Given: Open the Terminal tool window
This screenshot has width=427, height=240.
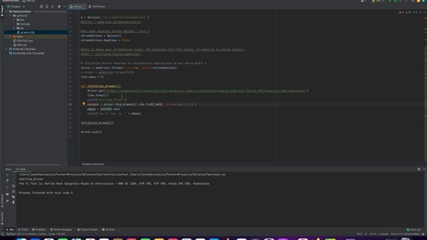Looking at the screenshot, I should click(x=108, y=229).
